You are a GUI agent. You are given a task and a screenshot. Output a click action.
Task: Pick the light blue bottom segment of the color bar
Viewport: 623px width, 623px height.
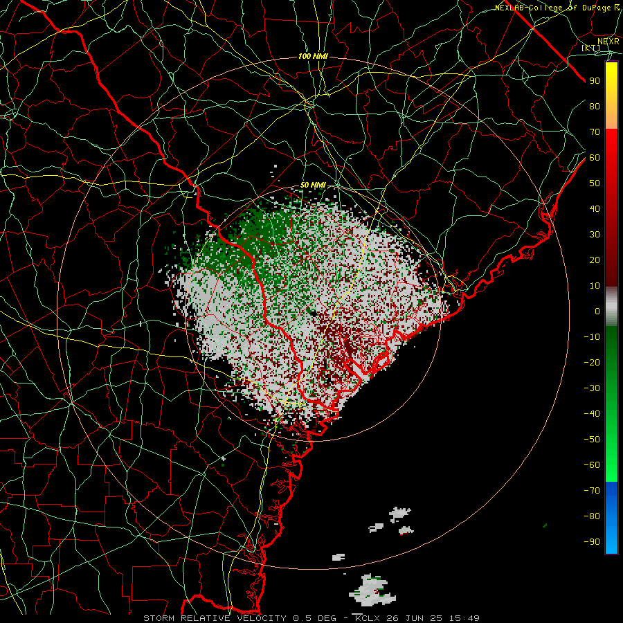pos(611,539)
